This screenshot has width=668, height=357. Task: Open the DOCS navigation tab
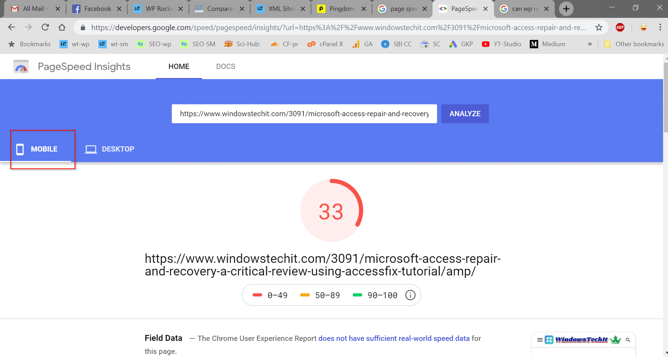(226, 66)
